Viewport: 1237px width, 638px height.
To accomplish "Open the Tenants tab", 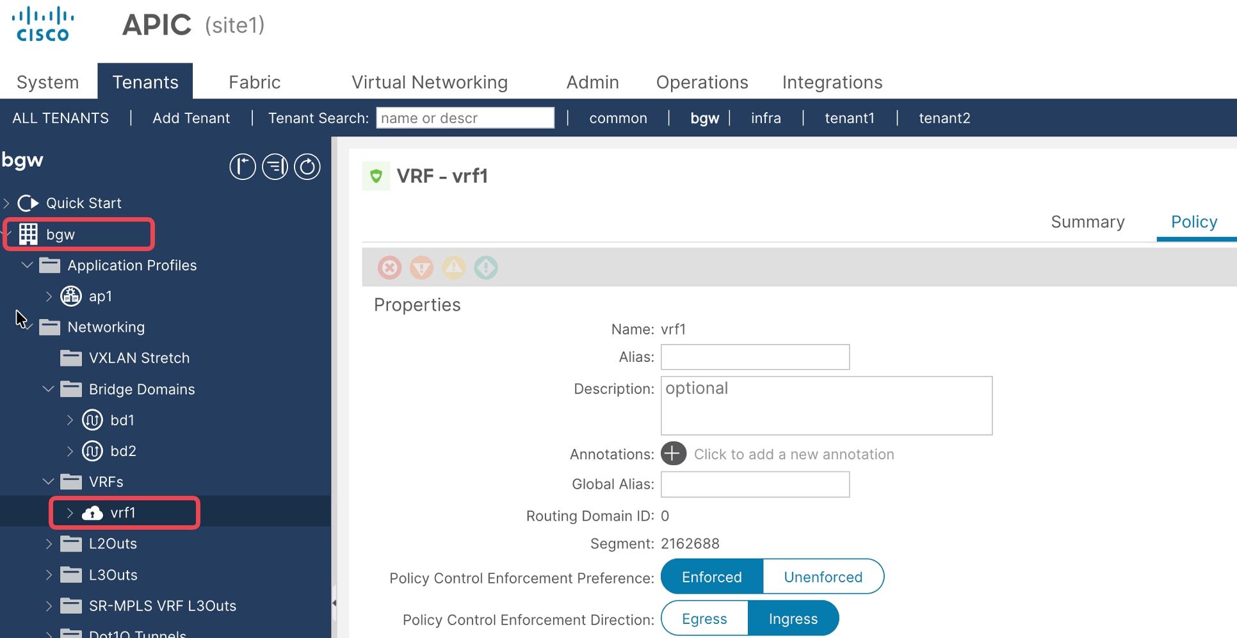I will coord(145,81).
